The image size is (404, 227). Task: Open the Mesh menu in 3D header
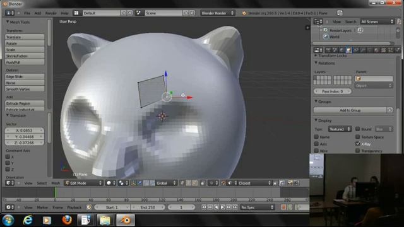pyautogui.click(x=56, y=183)
